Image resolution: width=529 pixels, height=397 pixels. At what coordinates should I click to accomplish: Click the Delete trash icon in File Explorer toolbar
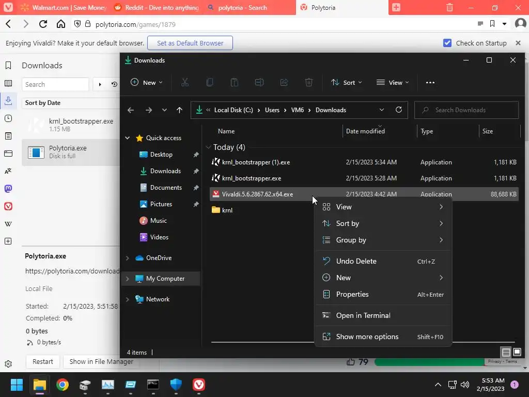pyautogui.click(x=309, y=82)
